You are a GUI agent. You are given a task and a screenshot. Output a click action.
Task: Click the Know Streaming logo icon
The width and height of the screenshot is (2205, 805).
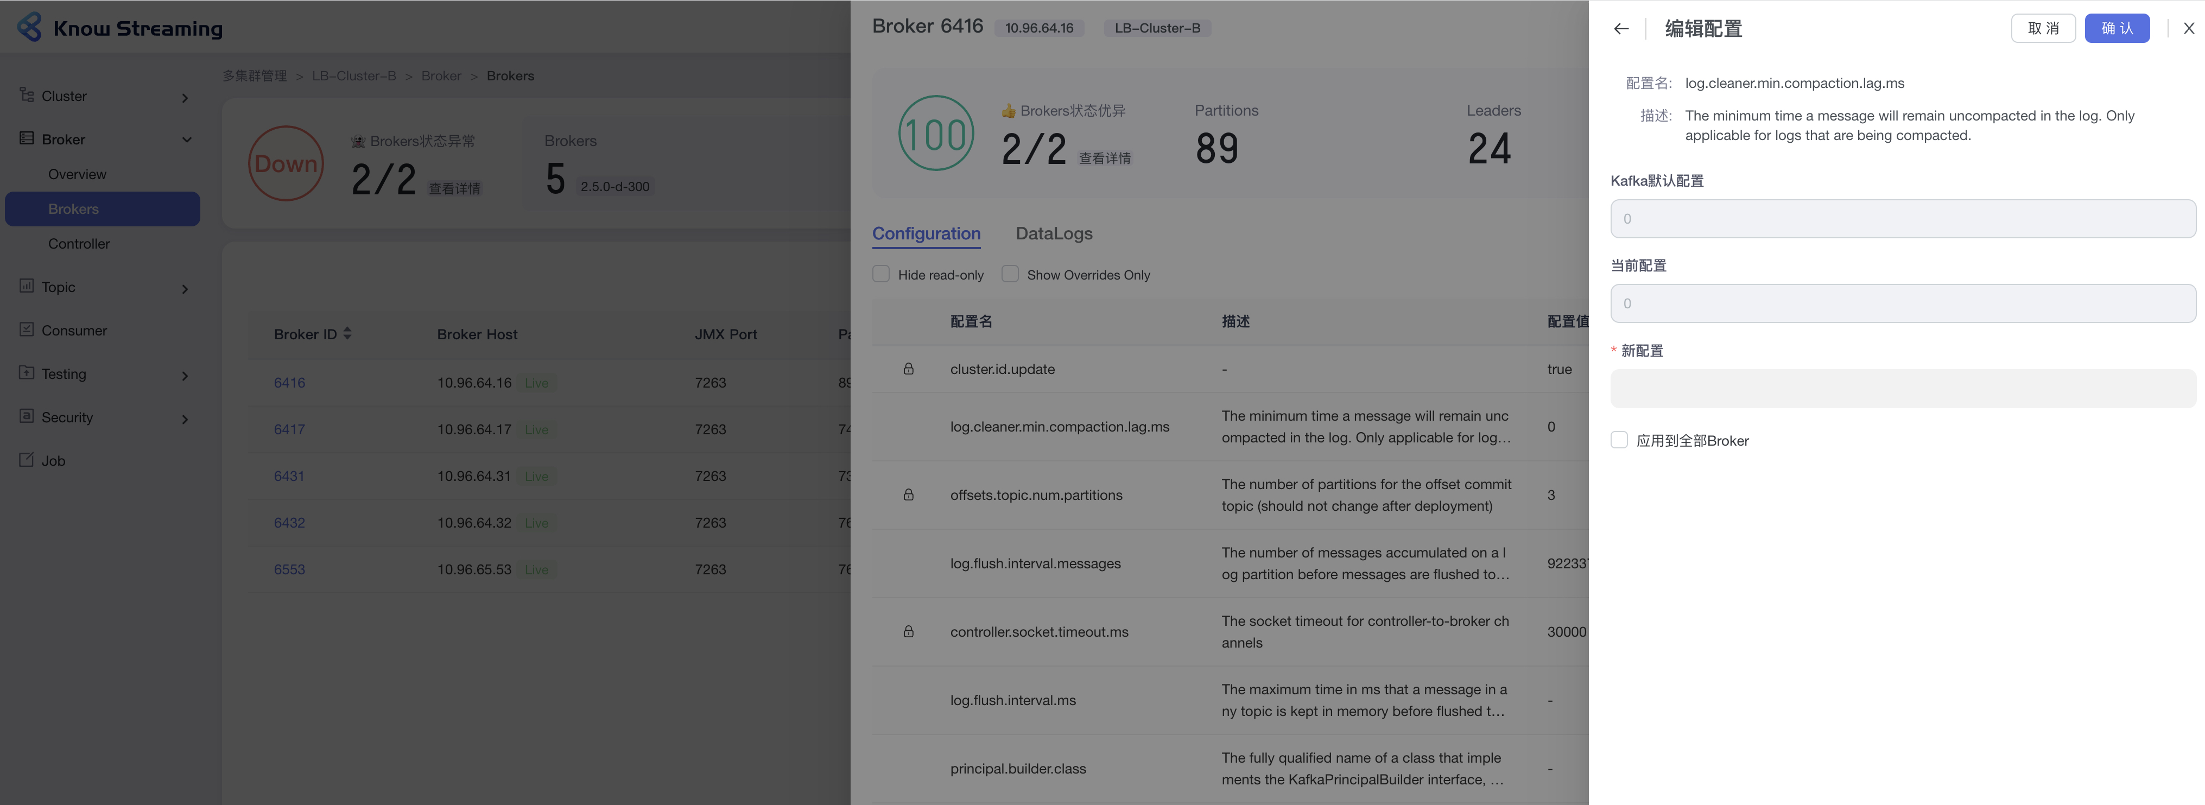pos(30,27)
